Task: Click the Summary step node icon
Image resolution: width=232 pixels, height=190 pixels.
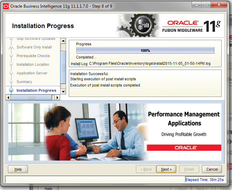Action: point(11,81)
